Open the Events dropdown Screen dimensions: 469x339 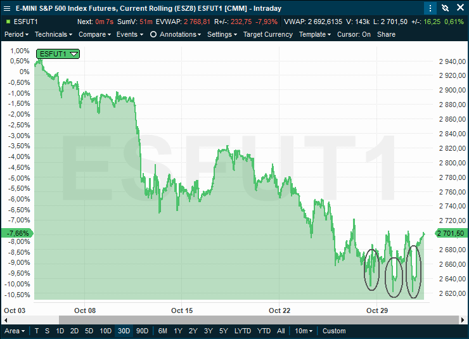point(130,34)
